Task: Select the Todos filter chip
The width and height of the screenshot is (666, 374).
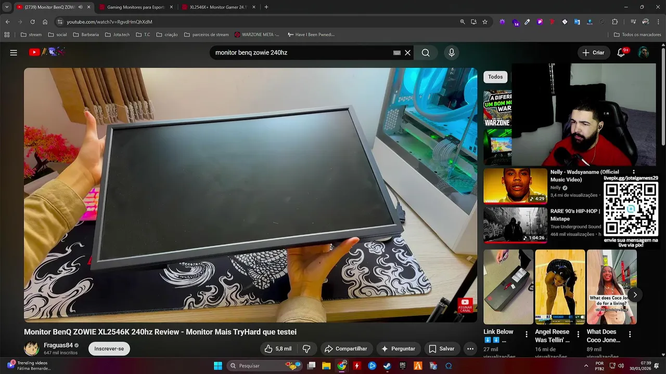Action: (495, 77)
